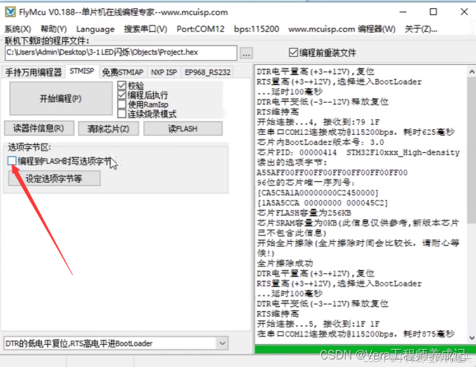Click log line with "耗时625毫秒"

coord(356,132)
